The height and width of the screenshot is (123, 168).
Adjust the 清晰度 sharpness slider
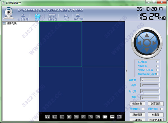coord(150,79)
